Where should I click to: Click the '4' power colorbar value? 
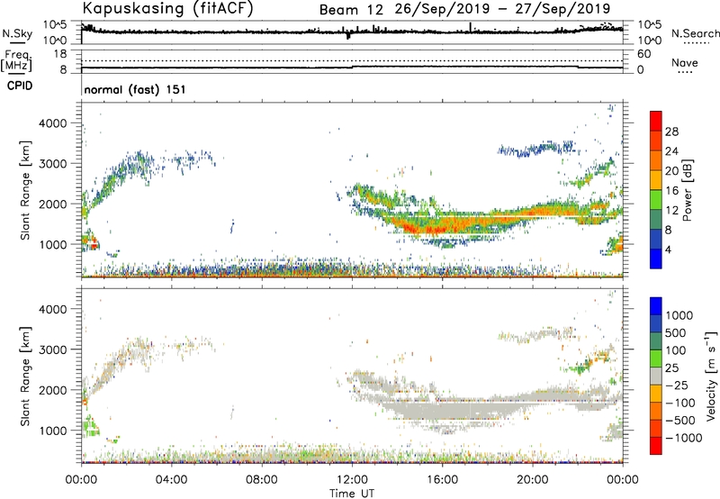668,249
